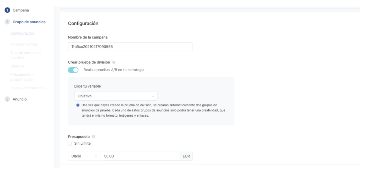The height and width of the screenshot is (175, 375).
Task: Click help icon beside Presupuesto
Action: click(x=93, y=137)
